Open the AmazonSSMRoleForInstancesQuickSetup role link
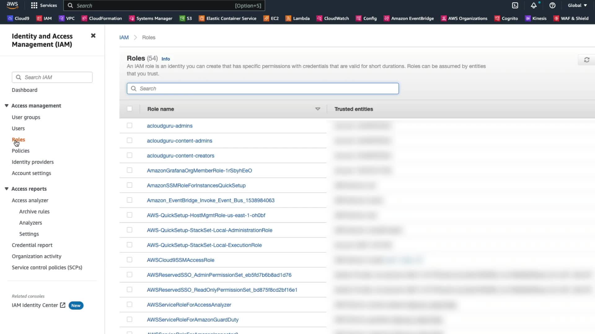 pyautogui.click(x=196, y=186)
